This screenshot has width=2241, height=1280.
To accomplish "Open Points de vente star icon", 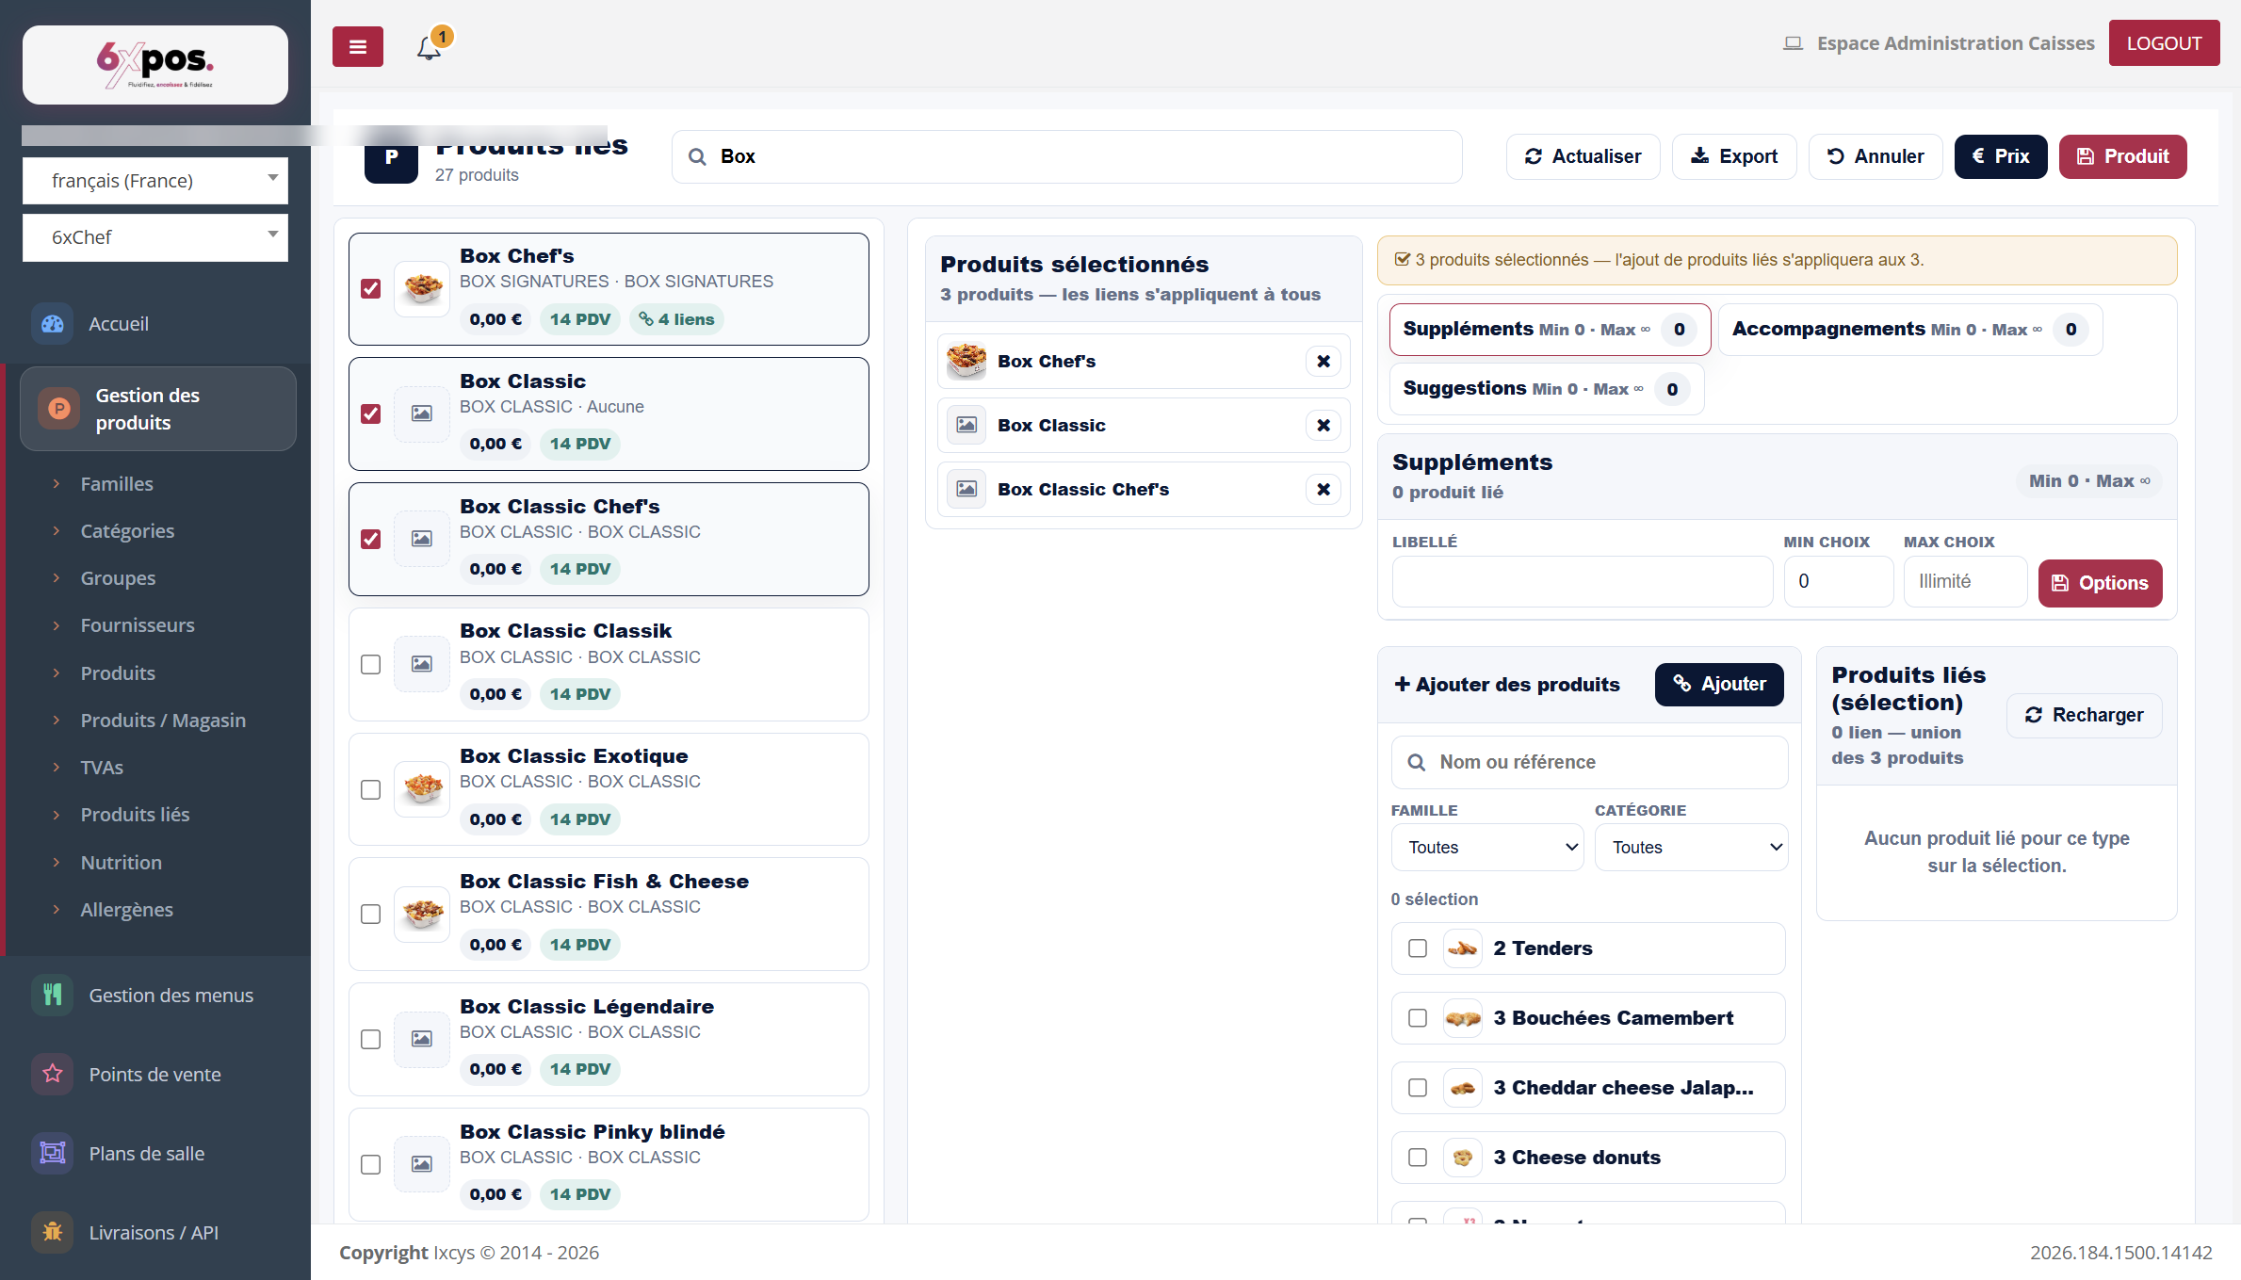I will pyautogui.click(x=53, y=1075).
